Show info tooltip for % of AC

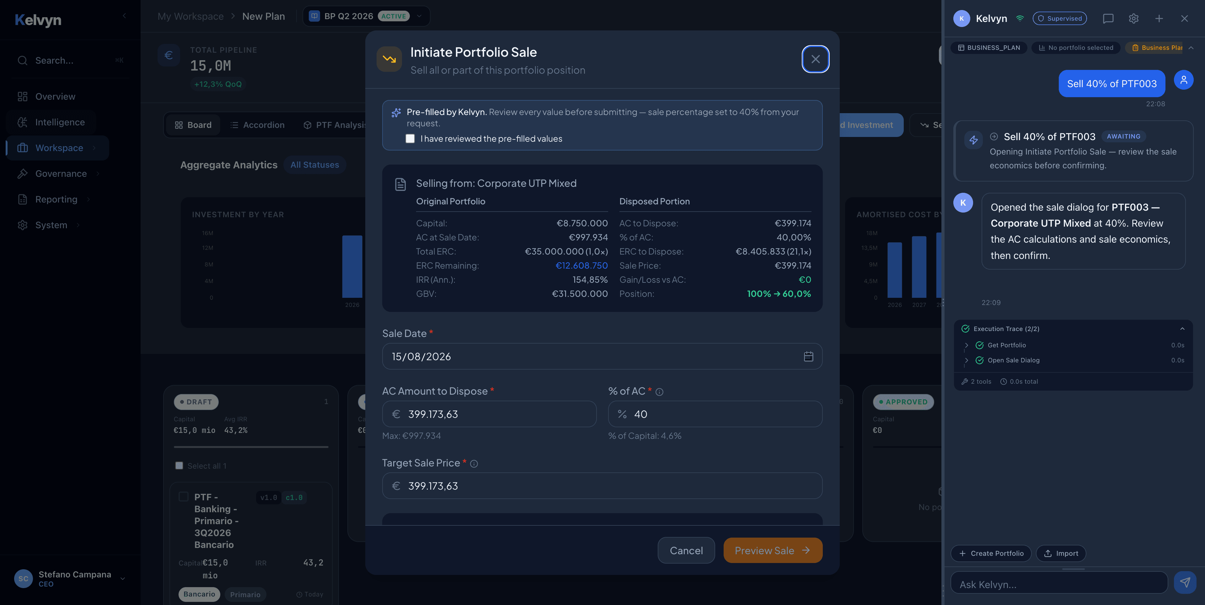click(x=660, y=392)
